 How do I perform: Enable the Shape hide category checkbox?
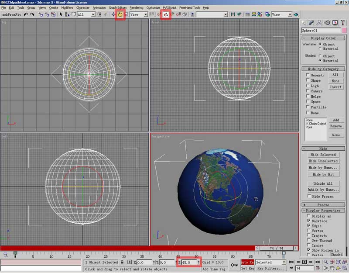[x=308, y=81]
